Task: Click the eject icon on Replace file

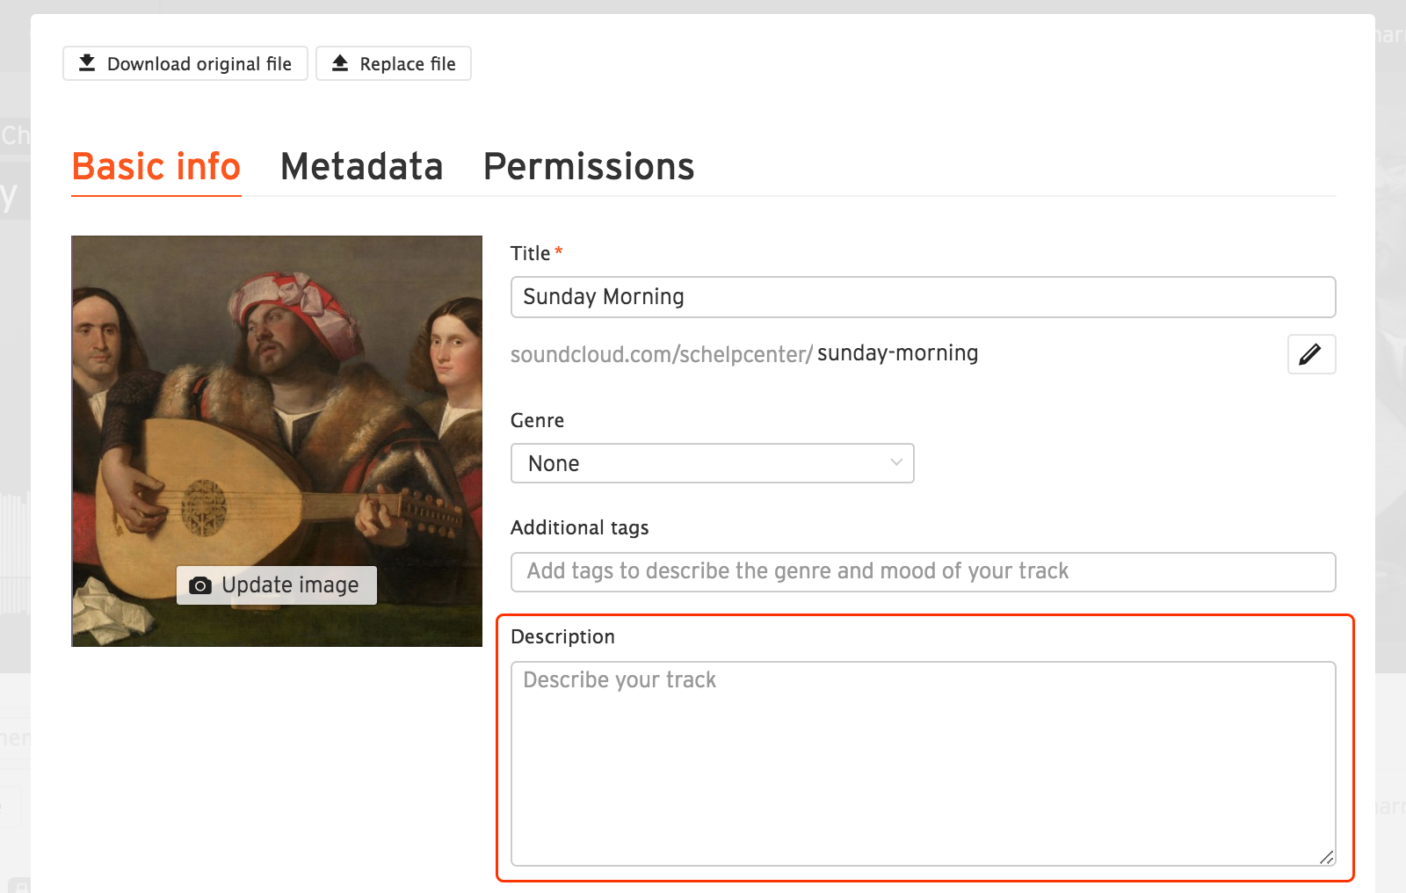Action: [341, 62]
